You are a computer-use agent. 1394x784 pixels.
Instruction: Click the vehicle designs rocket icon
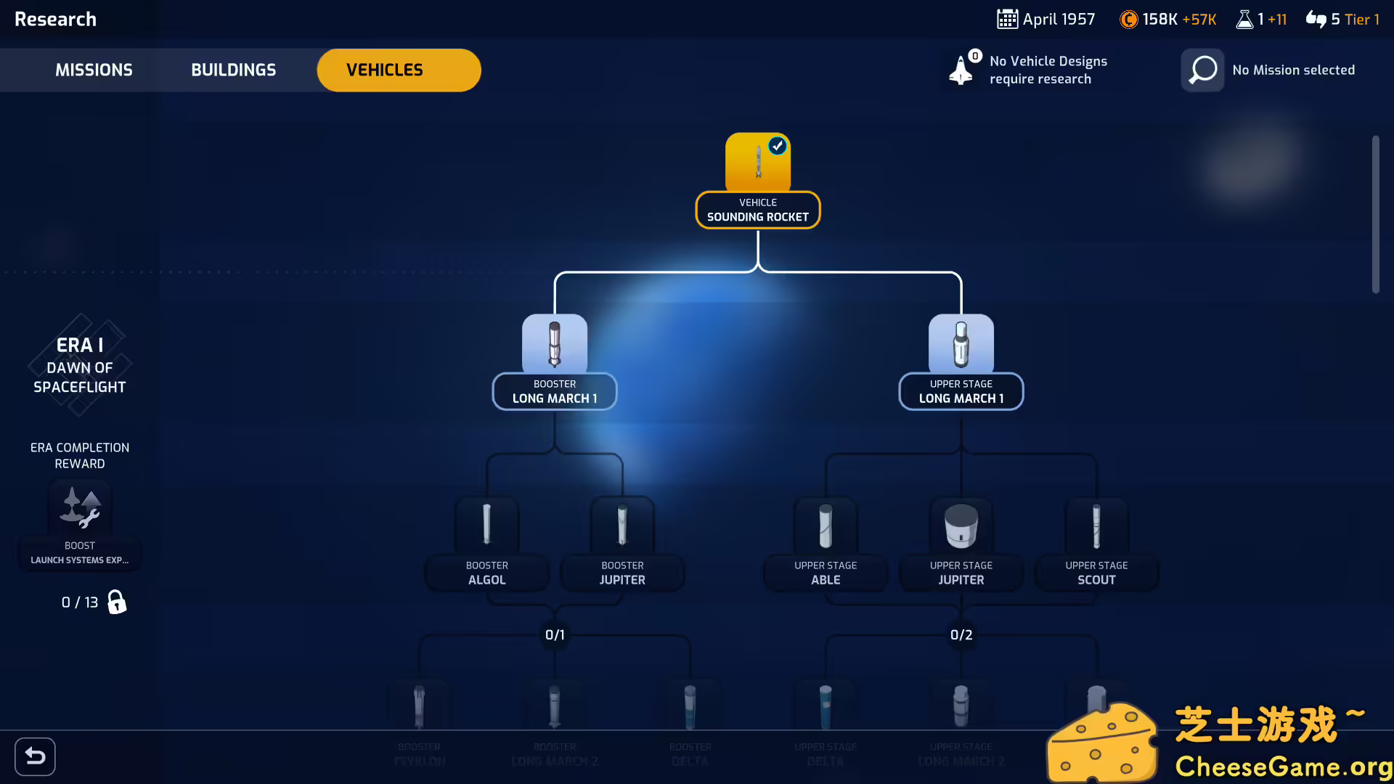click(x=961, y=70)
